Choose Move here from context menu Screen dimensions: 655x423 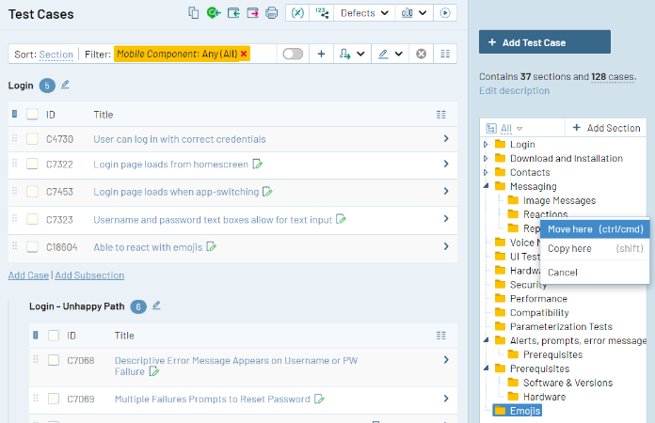(x=595, y=229)
